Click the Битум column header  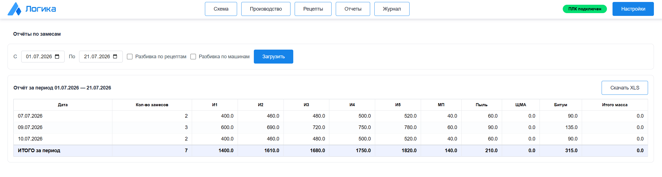pos(561,105)
